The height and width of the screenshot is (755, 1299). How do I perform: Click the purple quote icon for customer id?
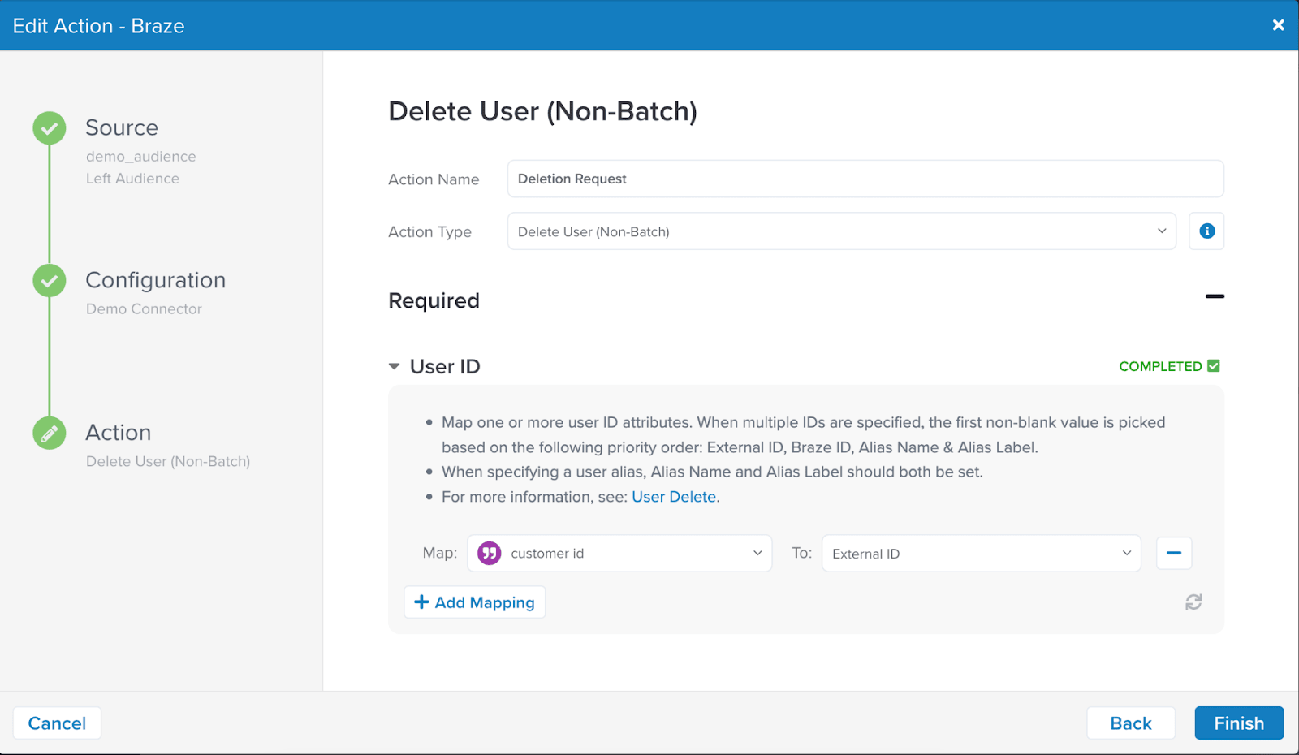coord(489,554)
